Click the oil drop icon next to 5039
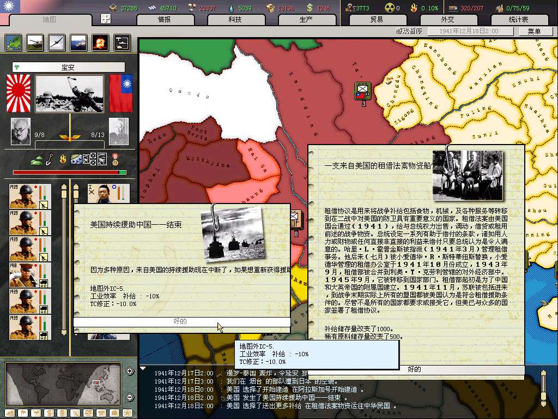This screenshot has width=558, height=419. (231, 8)
